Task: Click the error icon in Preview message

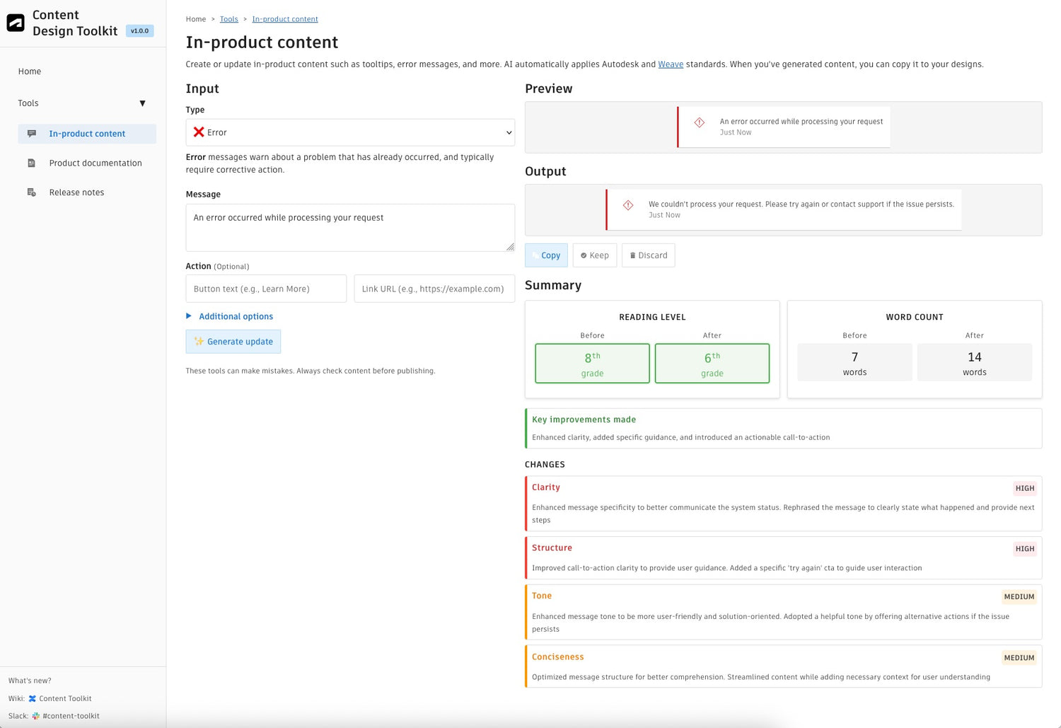Action: (x=700, y=122)
